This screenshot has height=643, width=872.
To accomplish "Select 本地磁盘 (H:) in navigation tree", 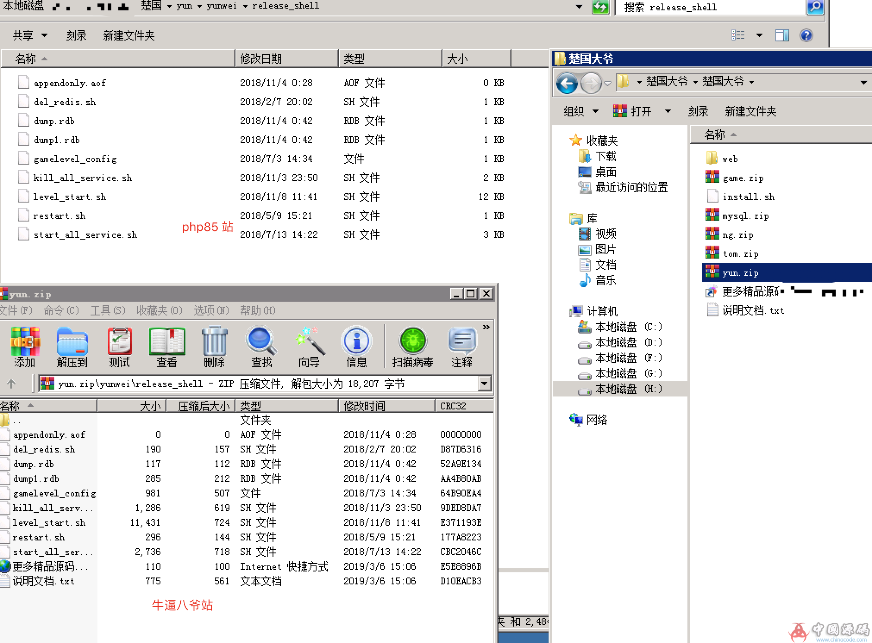I will pyautogui.click(x=620, y=389).
